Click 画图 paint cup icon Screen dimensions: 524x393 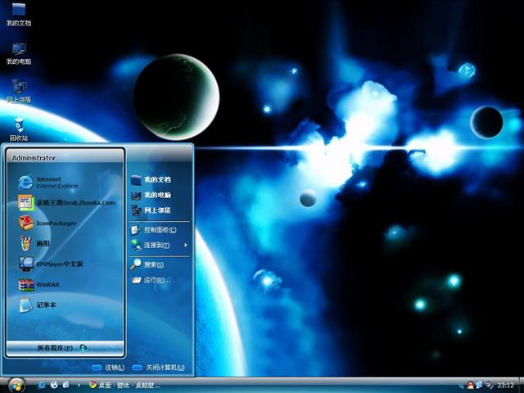[x=25, y=243]
